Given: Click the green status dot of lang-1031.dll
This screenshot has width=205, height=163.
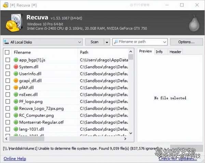Looking at the screenshot, I should [16, 129].
